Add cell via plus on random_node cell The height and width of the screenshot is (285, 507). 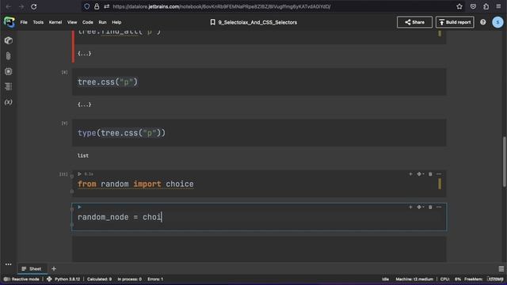coord(410,207)
